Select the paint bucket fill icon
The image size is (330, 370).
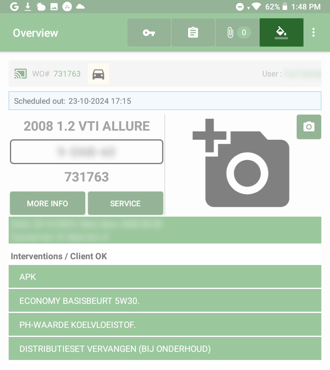pos(281,33)
